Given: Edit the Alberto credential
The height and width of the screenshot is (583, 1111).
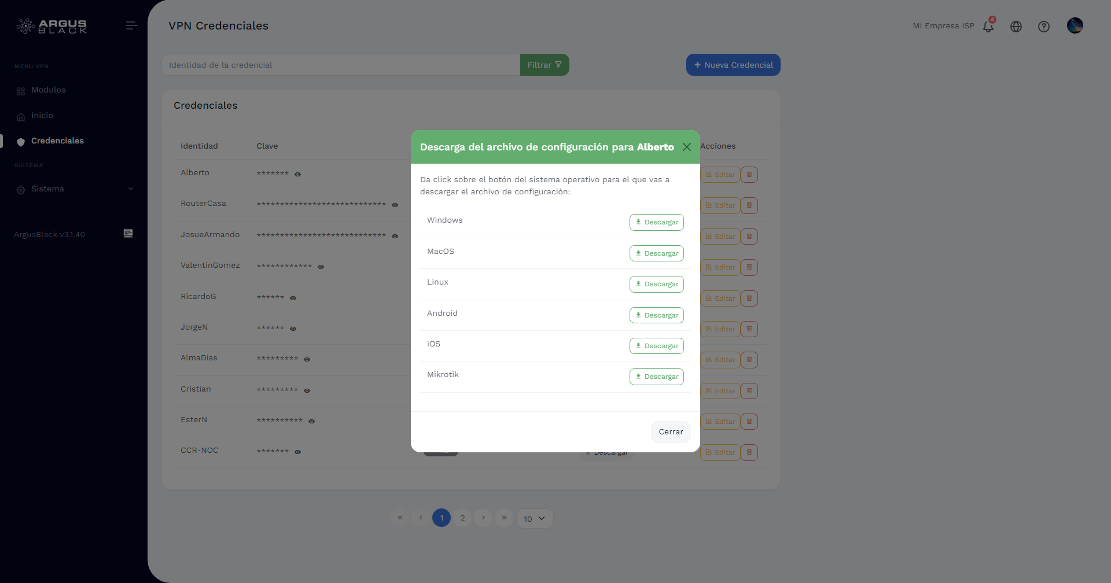Looking at the screenshot, I should tap(720, 175).
